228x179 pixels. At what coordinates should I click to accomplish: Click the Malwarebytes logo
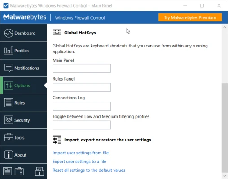(25, 17)
